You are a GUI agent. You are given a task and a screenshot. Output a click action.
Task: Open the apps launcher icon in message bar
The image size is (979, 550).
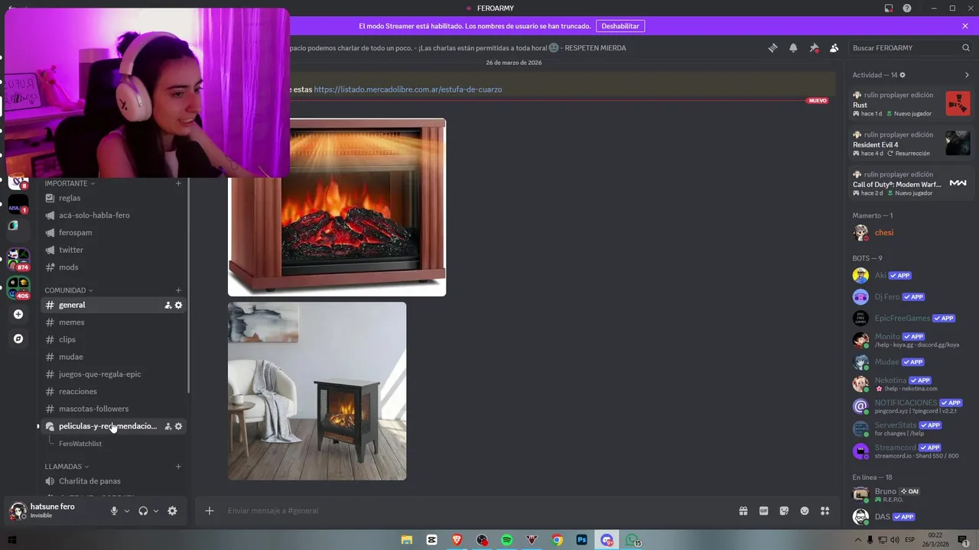click(825, 510)
